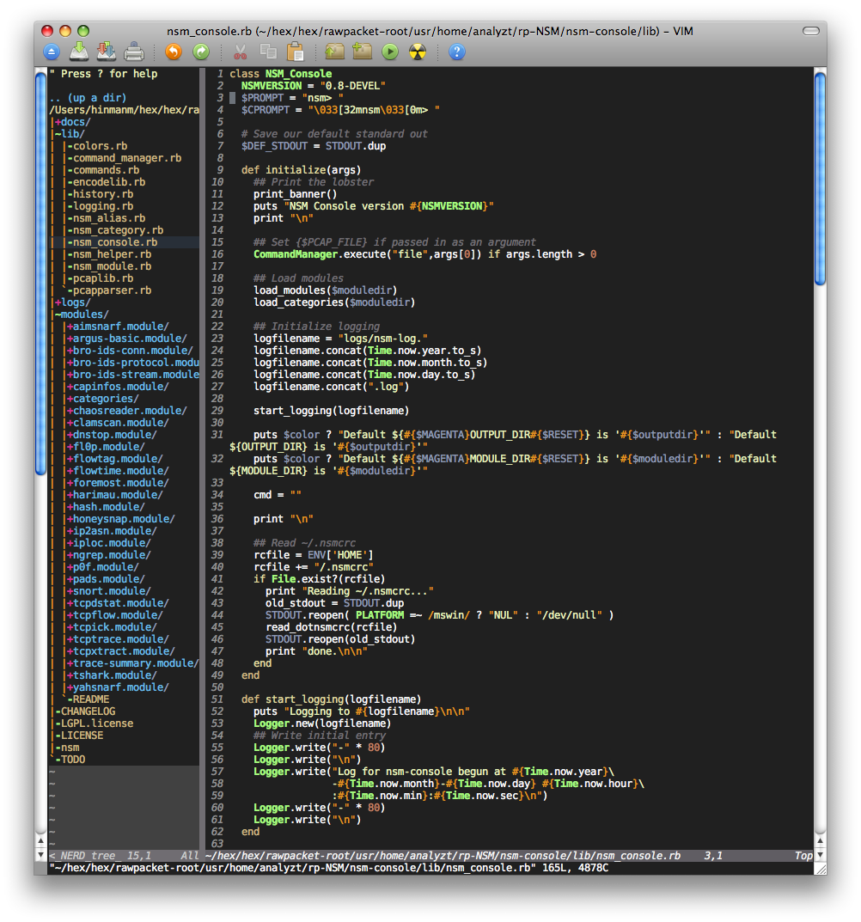The image size is (861, 922).
Task: Click the 'print_banner()' code line
Action: pos(296,194)
